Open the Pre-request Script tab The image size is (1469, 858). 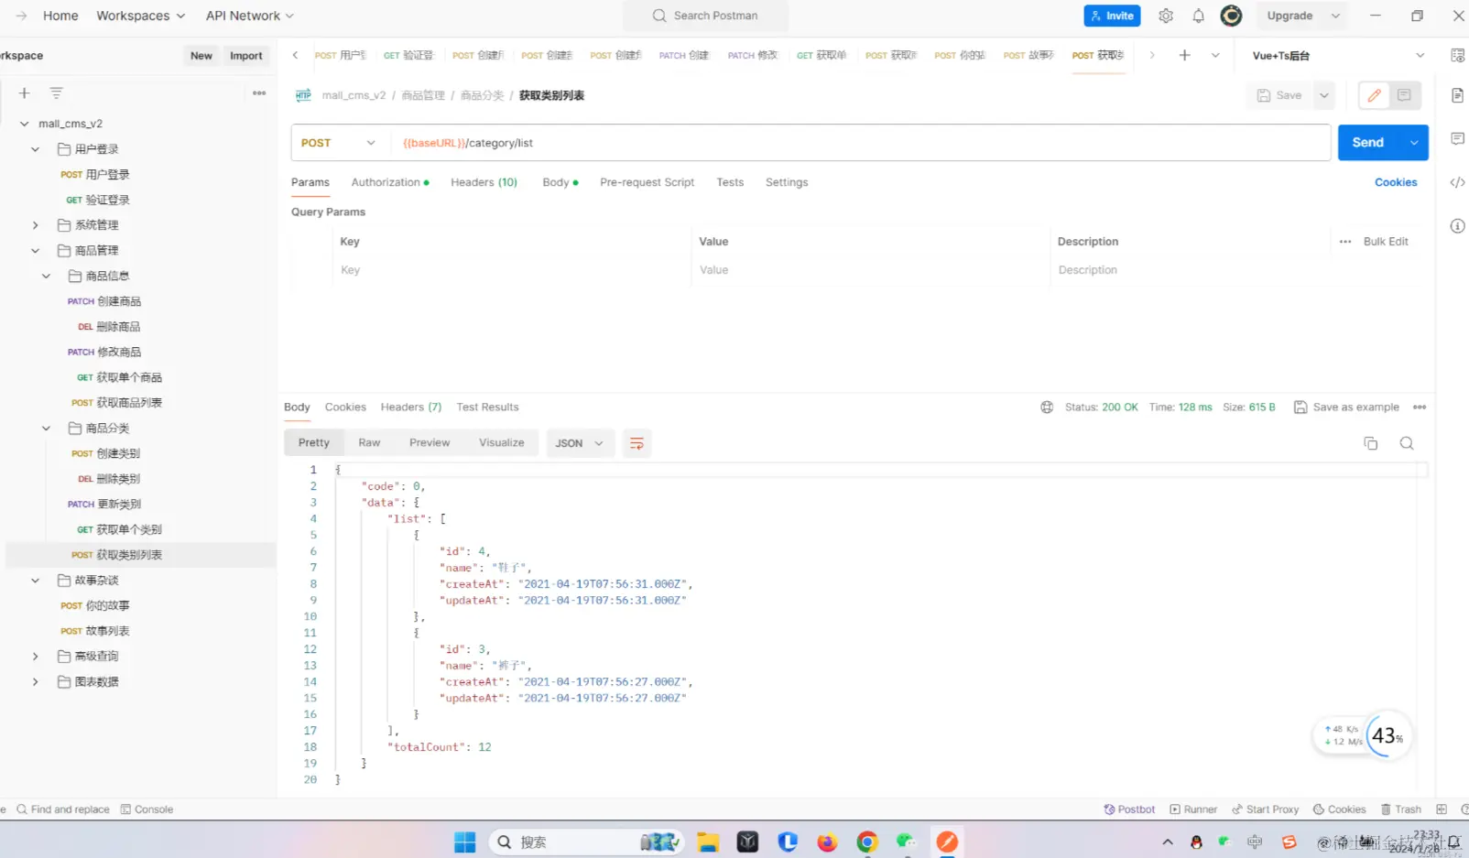pos(647,182)
